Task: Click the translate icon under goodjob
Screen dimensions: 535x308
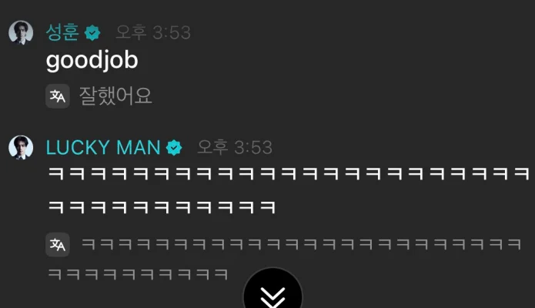Action: tap(58, 96)
